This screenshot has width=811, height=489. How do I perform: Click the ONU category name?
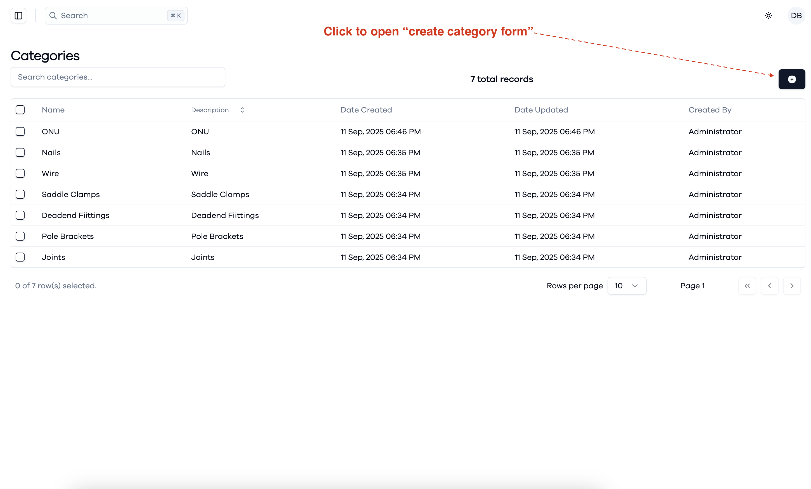click(51, 131)
